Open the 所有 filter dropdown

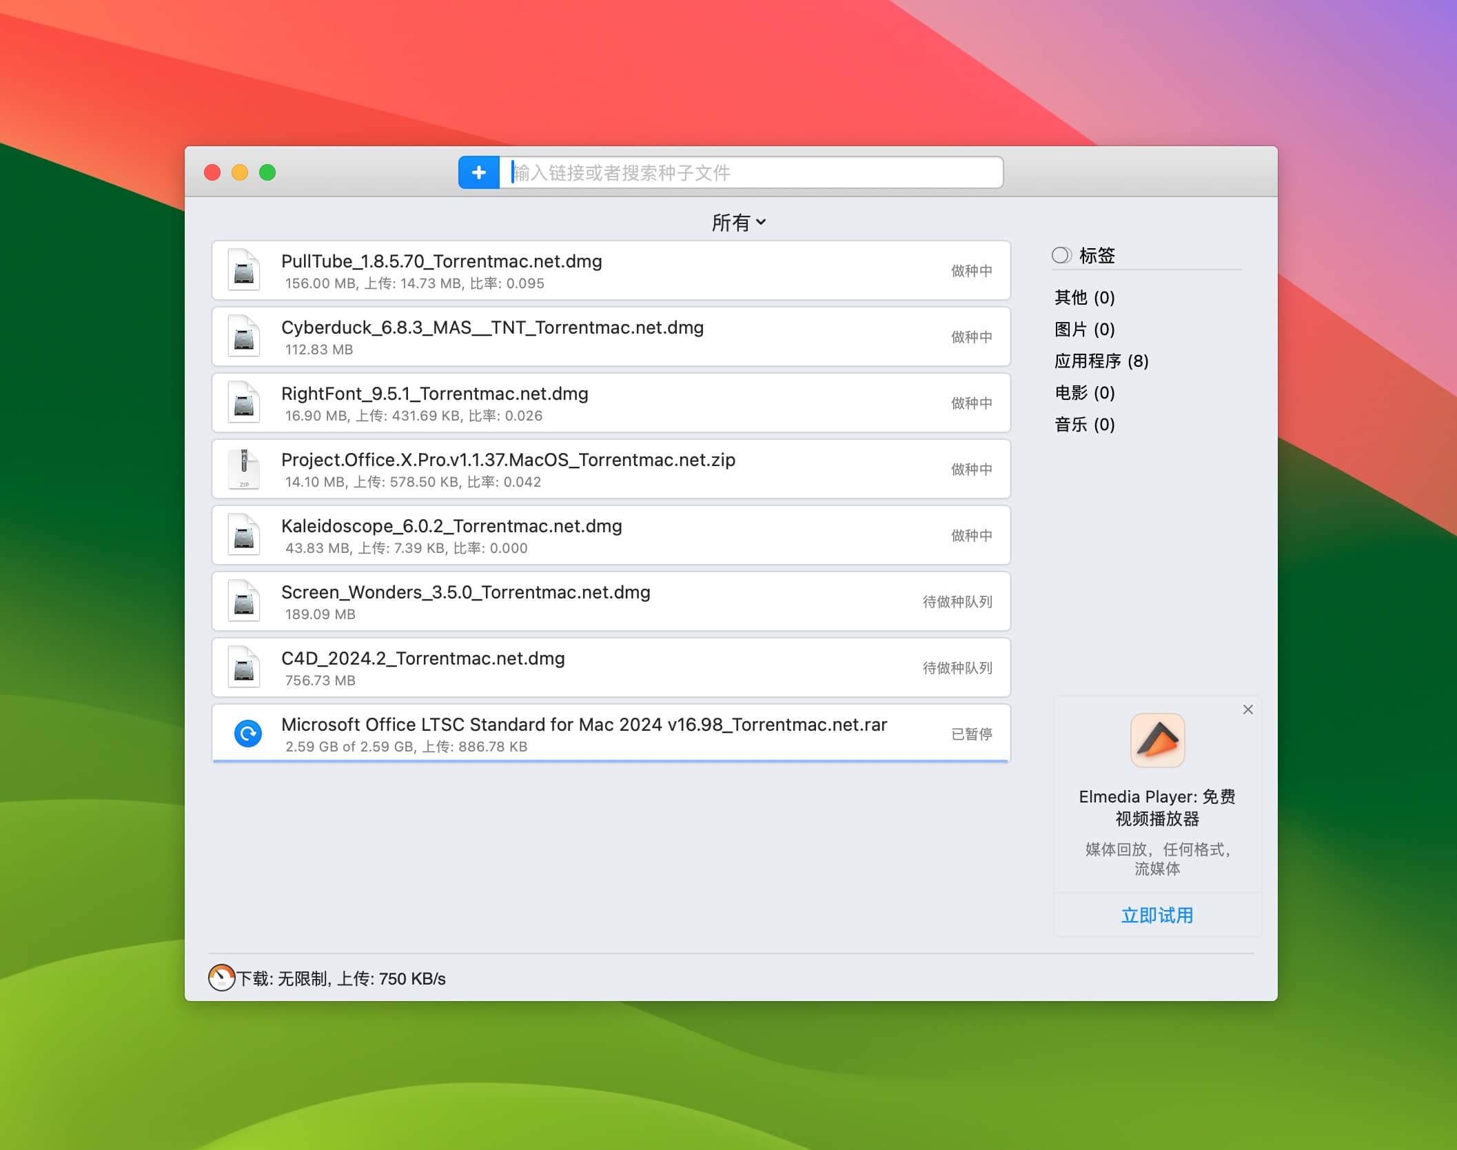[738, 223]
